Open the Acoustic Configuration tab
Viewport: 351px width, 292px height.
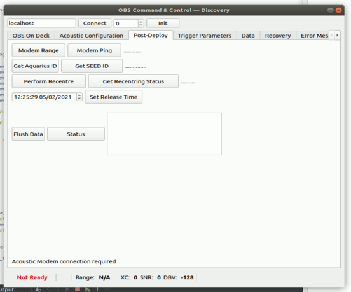pos(92,36)
